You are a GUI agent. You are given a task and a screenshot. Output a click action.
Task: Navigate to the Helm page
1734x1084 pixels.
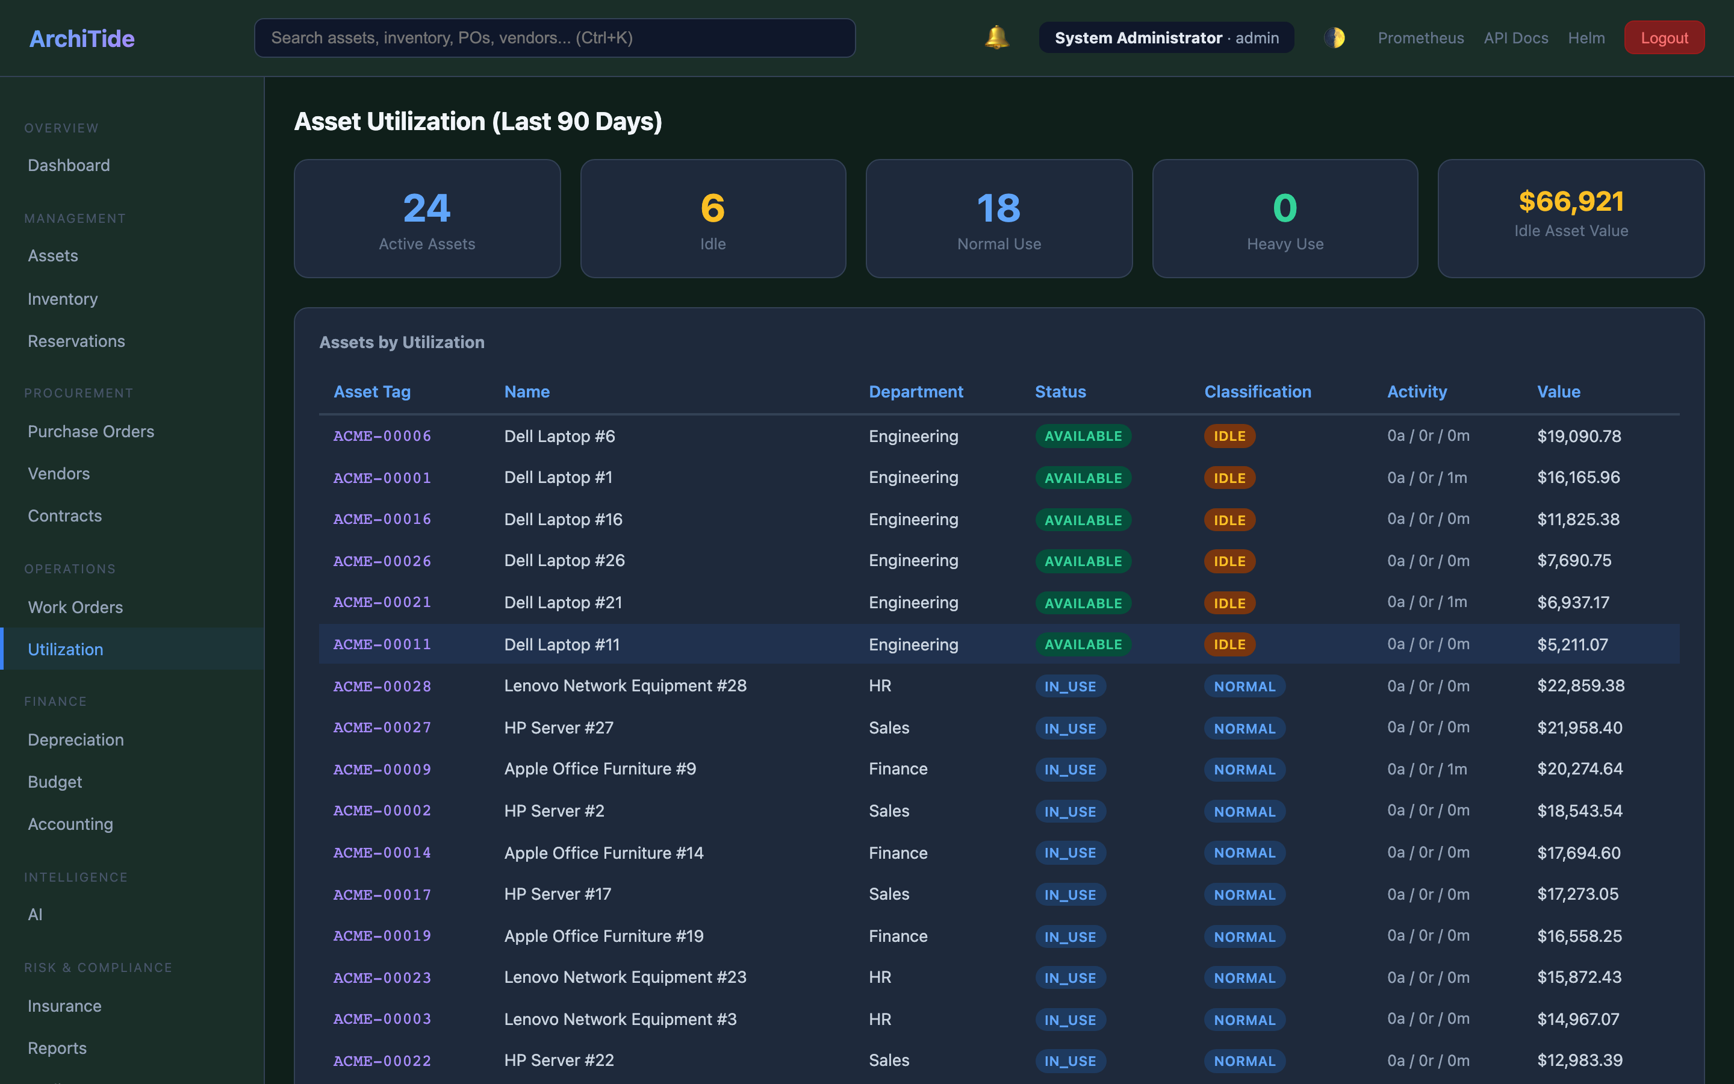pyautogui.click(x=1586, y=37)
